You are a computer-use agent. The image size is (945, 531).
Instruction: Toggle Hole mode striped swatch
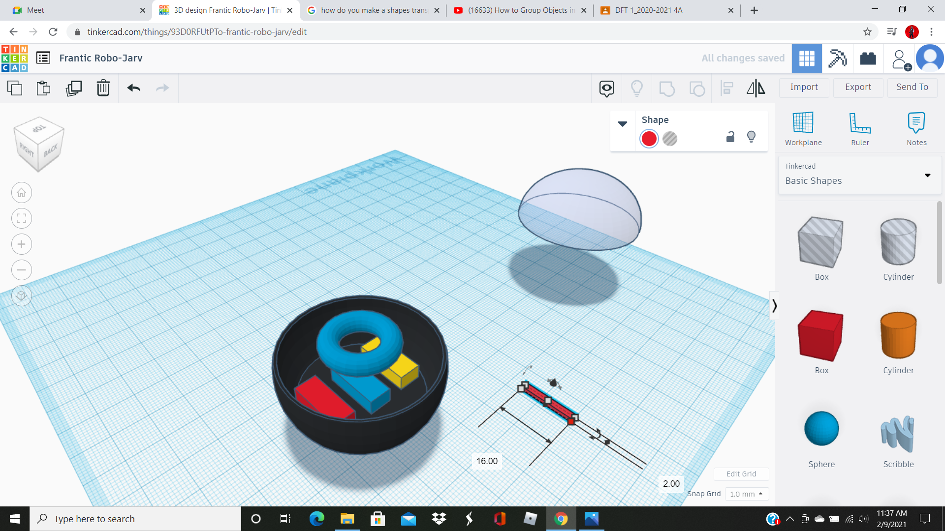point(670,139)
